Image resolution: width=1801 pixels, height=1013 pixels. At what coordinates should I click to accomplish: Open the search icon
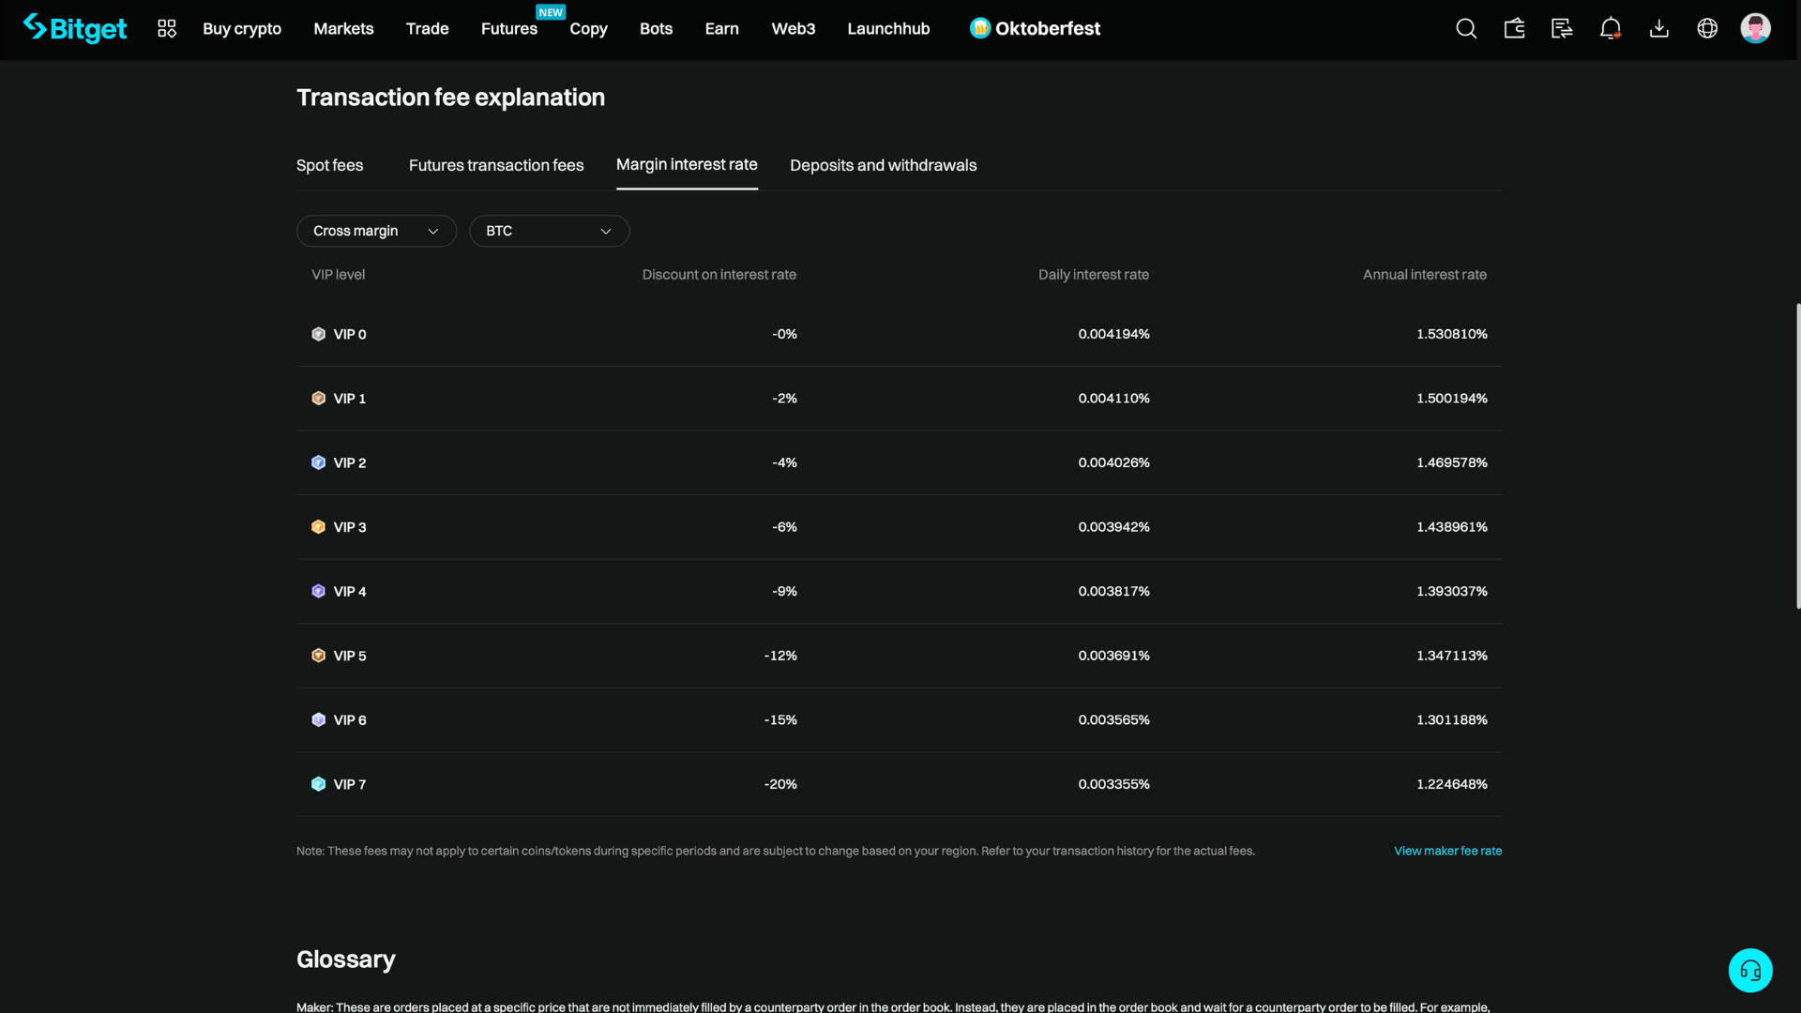coord(1466,28)
